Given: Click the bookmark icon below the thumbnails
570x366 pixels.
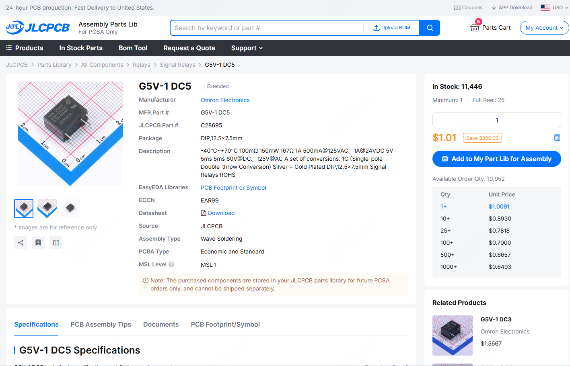Looking at the screenshot, I should point(38,243).
